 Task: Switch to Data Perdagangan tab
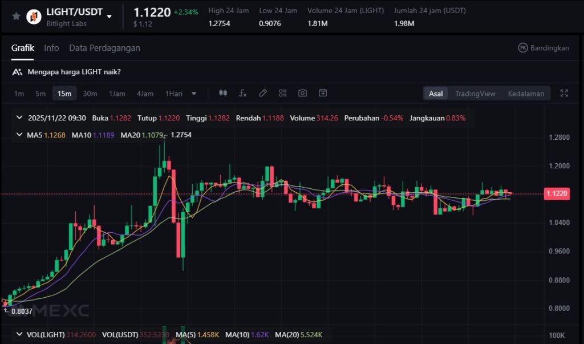tap(104, 48)
